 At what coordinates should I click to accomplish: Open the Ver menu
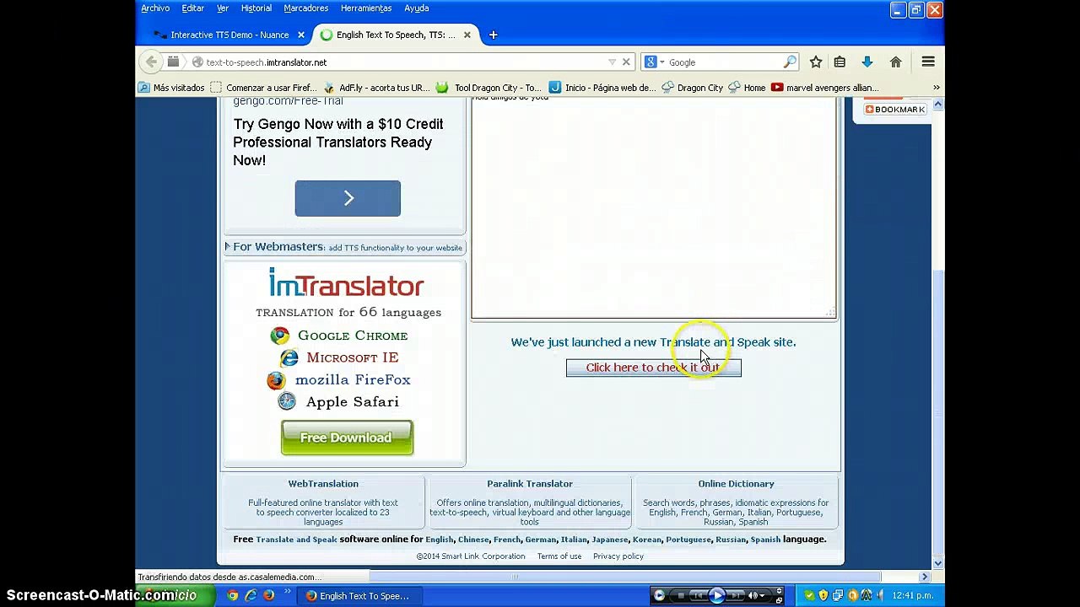(223, 8)
